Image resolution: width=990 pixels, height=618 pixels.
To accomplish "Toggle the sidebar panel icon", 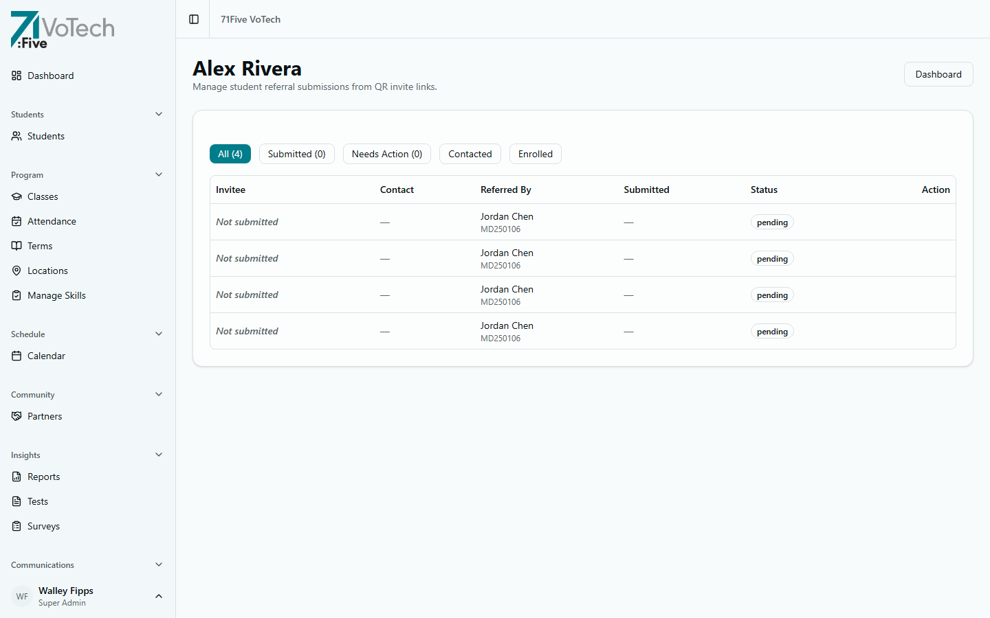I will [x=193, y=19].
